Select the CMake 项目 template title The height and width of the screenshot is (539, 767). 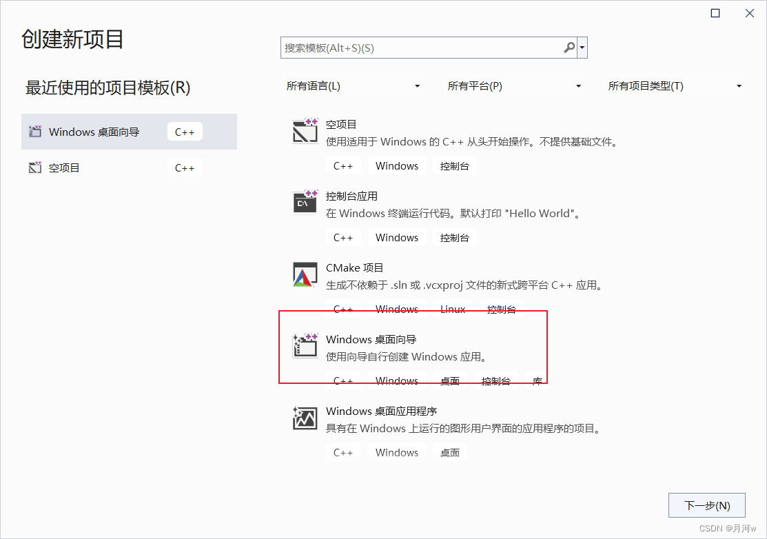[x=355, y=267]
